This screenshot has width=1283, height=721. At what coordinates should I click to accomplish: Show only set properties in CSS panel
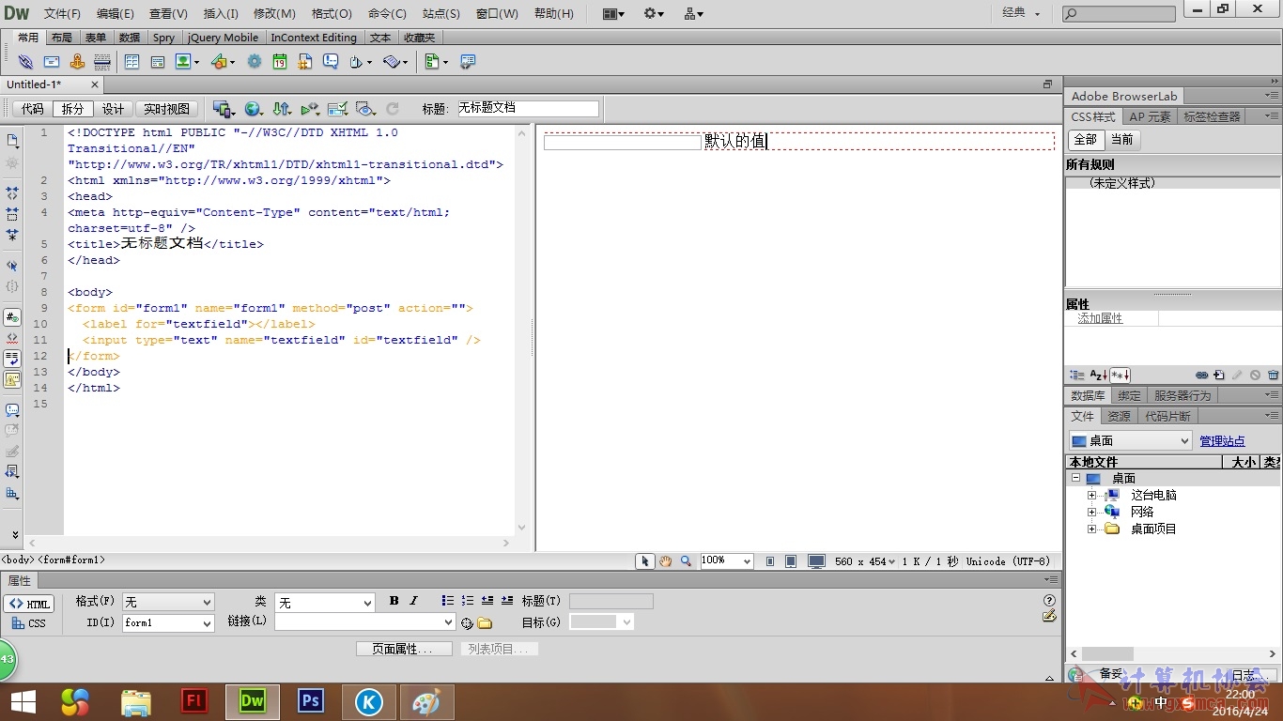(1121, 376)
